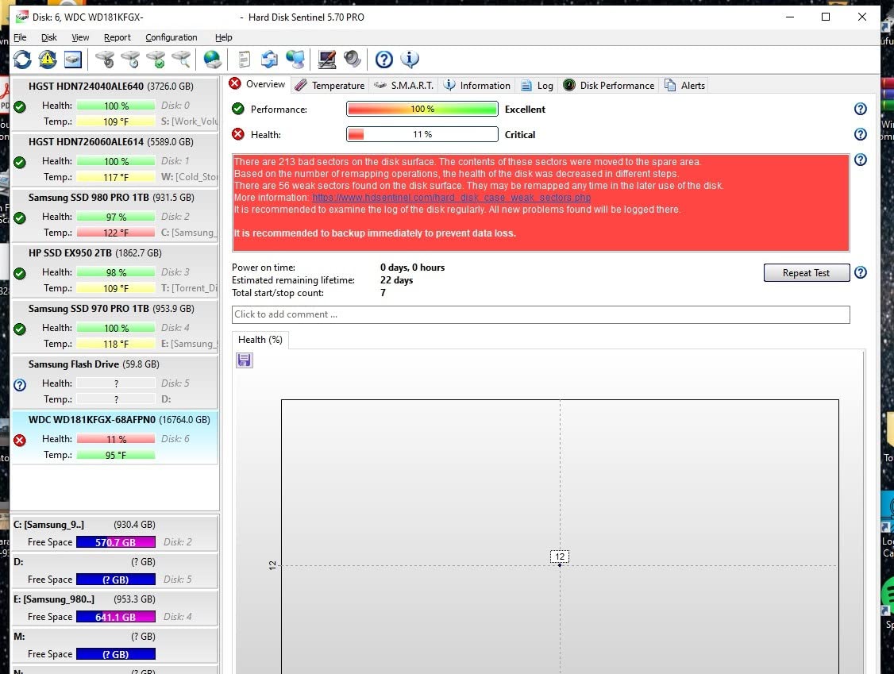
Task: Click the save floppy icon above health graph
Action: pyautogui.click(x=245, y=360)
